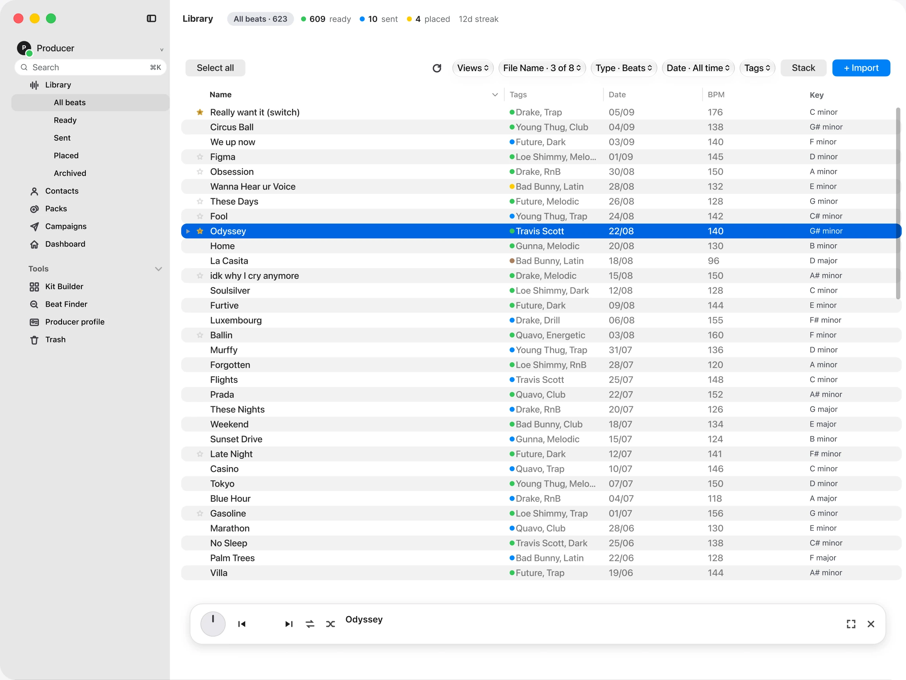The width and height of the screenshot is (906, 680).
Task: Click the Dashboard home icon
Action: coord(35,244)
